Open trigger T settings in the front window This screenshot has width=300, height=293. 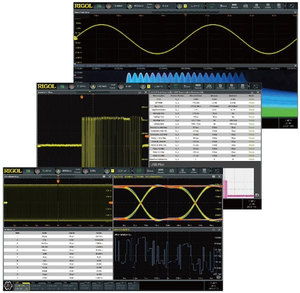(107, 171)
